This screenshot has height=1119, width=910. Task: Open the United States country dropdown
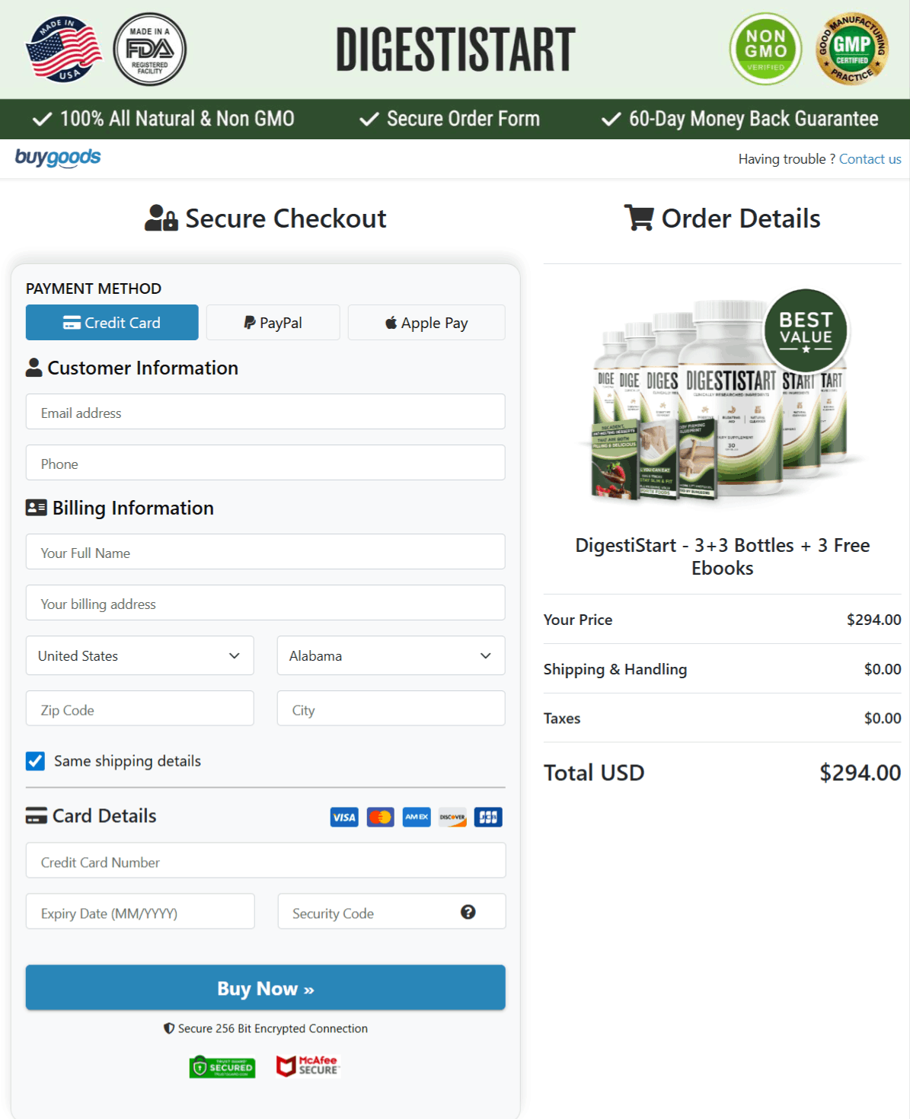(x=139, y=655)
